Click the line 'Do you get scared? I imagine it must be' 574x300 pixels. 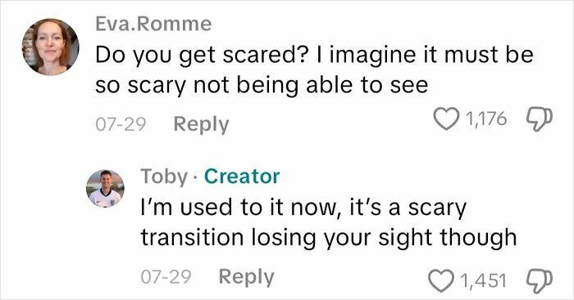(314, 56)
